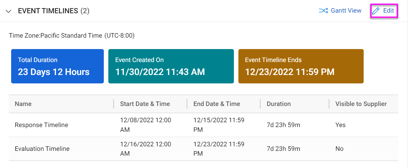Click Response Timeline's start date cell

[145, 125]
